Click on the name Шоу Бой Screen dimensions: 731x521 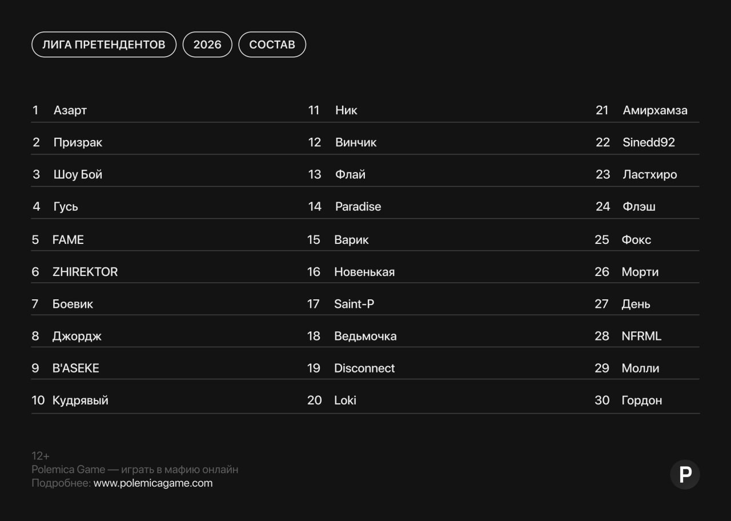pos(78,174)
